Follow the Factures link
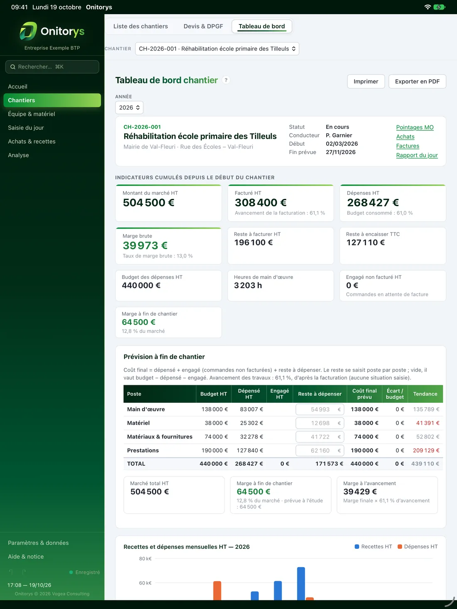 coord(408,146)
